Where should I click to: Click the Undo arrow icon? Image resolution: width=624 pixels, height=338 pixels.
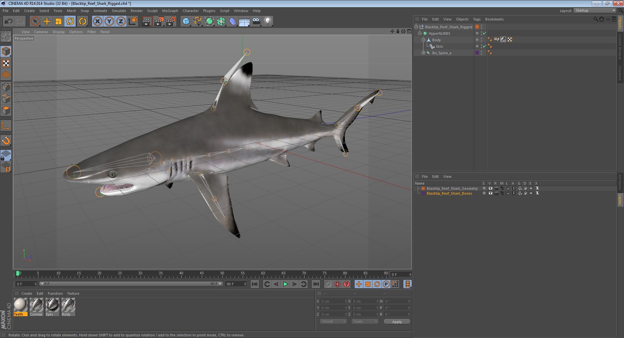[x=9, y=21]
